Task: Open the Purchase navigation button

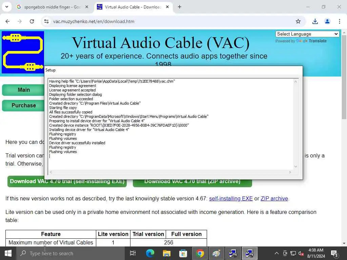Action: [23, 106]
